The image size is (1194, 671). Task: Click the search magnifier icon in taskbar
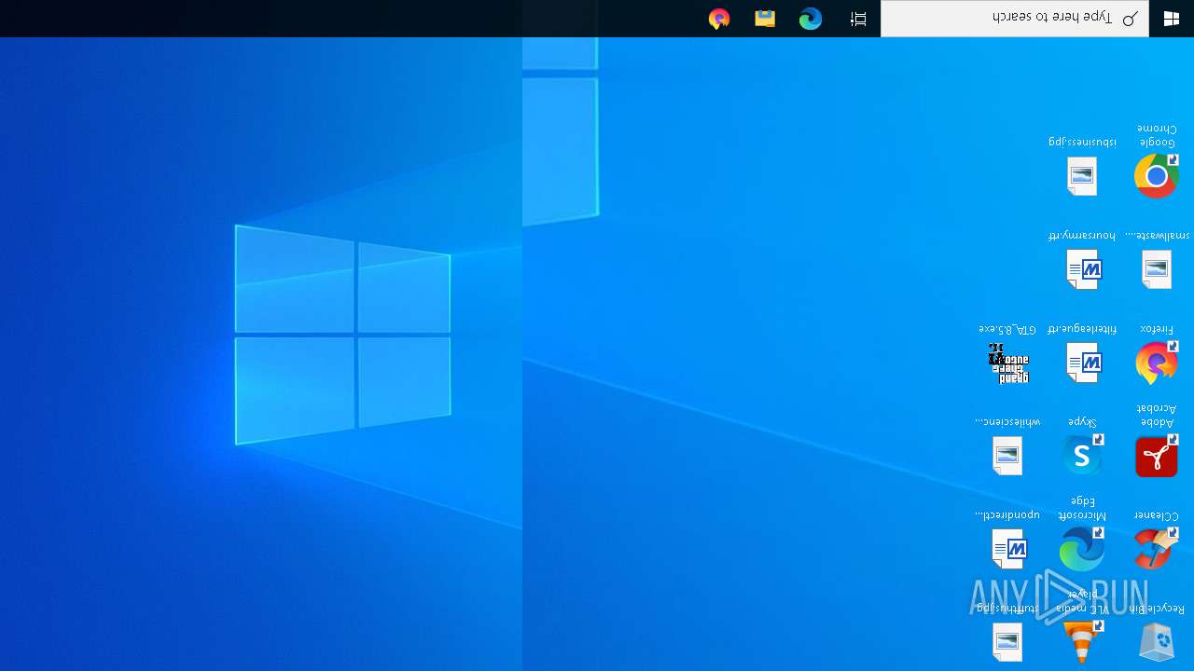tap(1131, 19)
